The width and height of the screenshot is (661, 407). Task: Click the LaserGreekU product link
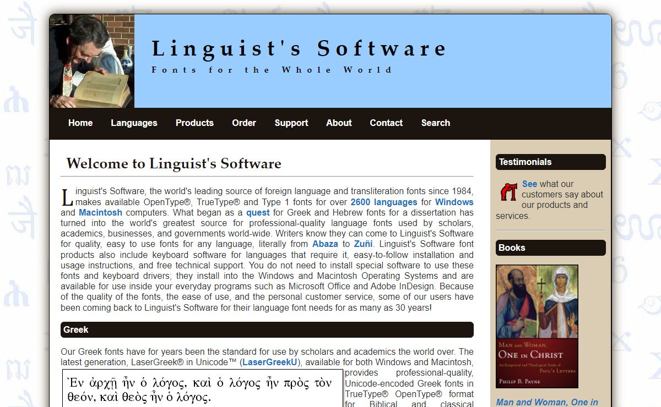pyautogui.click(x=270, y=362)
